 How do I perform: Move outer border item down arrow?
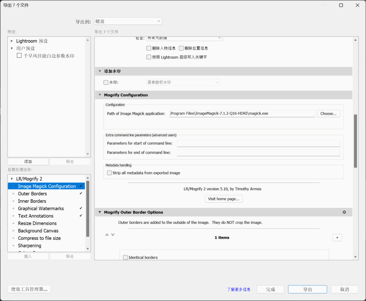click(x=113, y=235)
